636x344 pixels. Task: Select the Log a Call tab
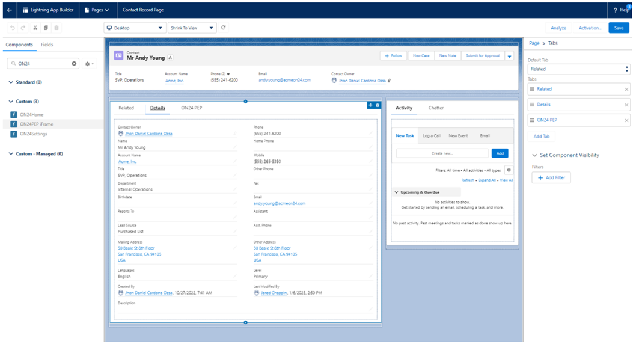pyautogui.click(x=432, y=136)
